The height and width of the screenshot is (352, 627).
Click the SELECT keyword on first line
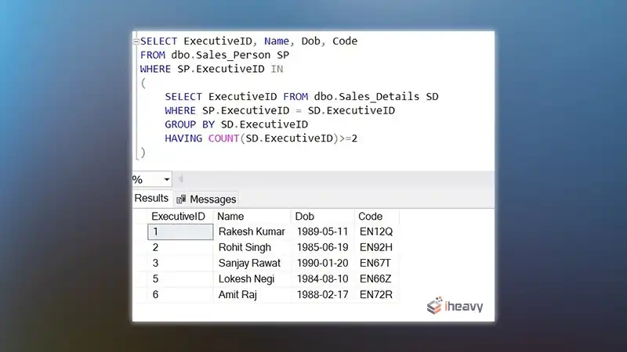coord(159,41)
